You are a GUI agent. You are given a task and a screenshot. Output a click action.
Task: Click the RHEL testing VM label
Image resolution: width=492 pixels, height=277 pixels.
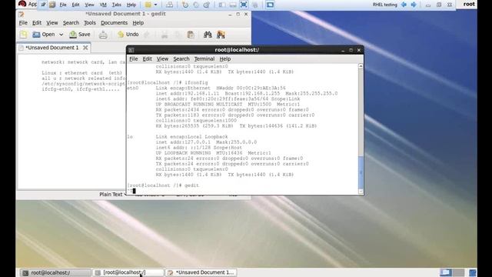384,5
